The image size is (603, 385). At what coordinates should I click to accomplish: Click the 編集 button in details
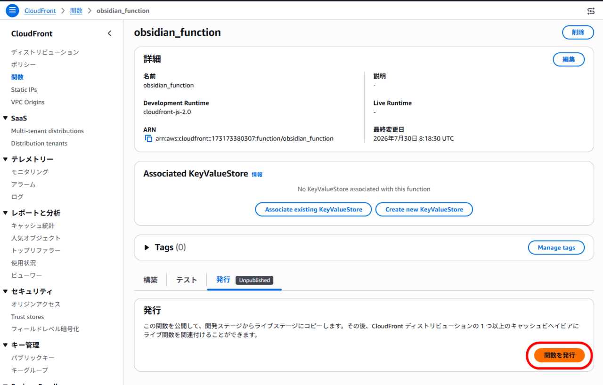569,59
